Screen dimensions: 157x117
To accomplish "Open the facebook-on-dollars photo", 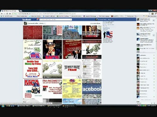I will tap(92, 88).
